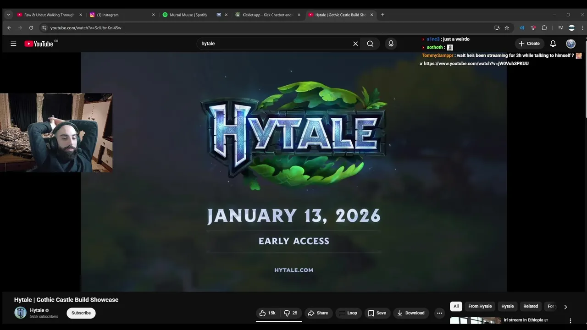Open the youtube.com link in chat overlay

[476, 64]
